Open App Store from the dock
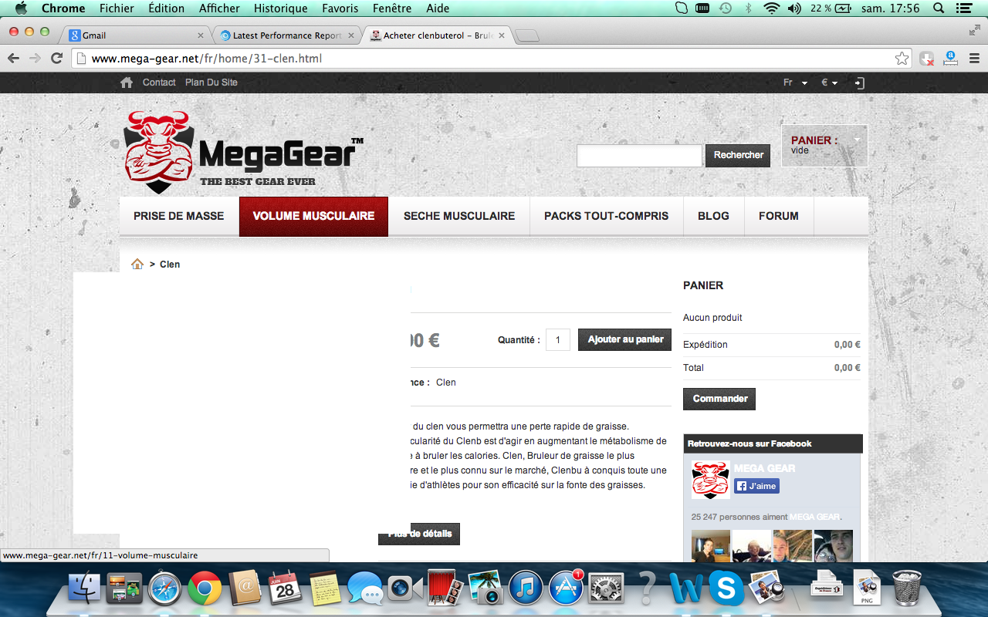This screenshot has width=988, height=617. [x=566, y=588]
